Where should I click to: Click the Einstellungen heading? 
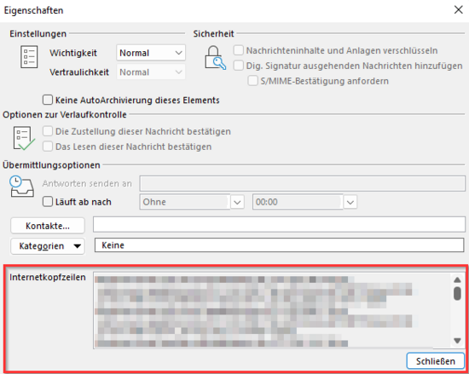[38, 33]
